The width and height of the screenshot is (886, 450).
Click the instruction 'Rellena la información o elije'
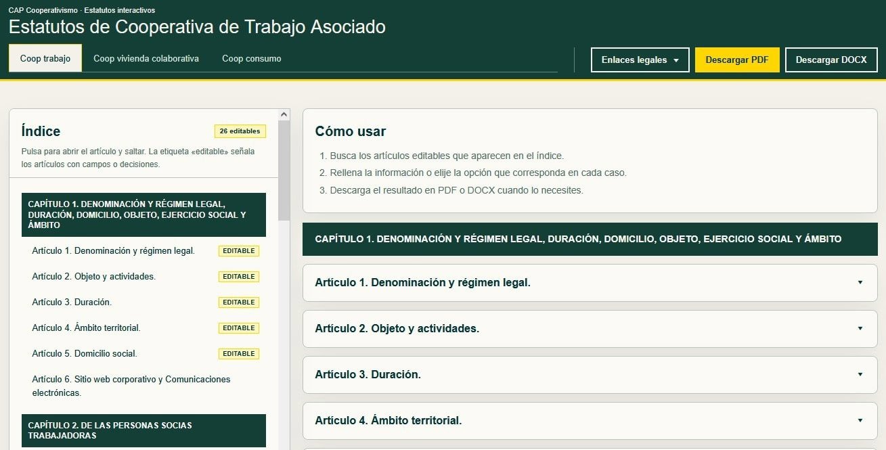478,173
